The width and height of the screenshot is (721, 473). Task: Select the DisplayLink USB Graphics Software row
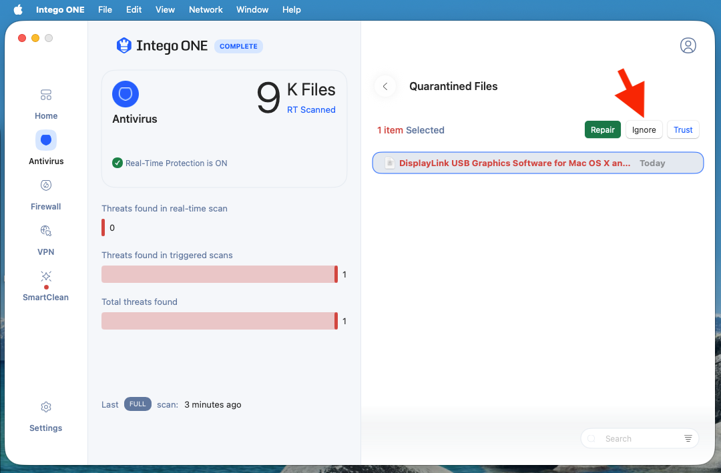537,163
